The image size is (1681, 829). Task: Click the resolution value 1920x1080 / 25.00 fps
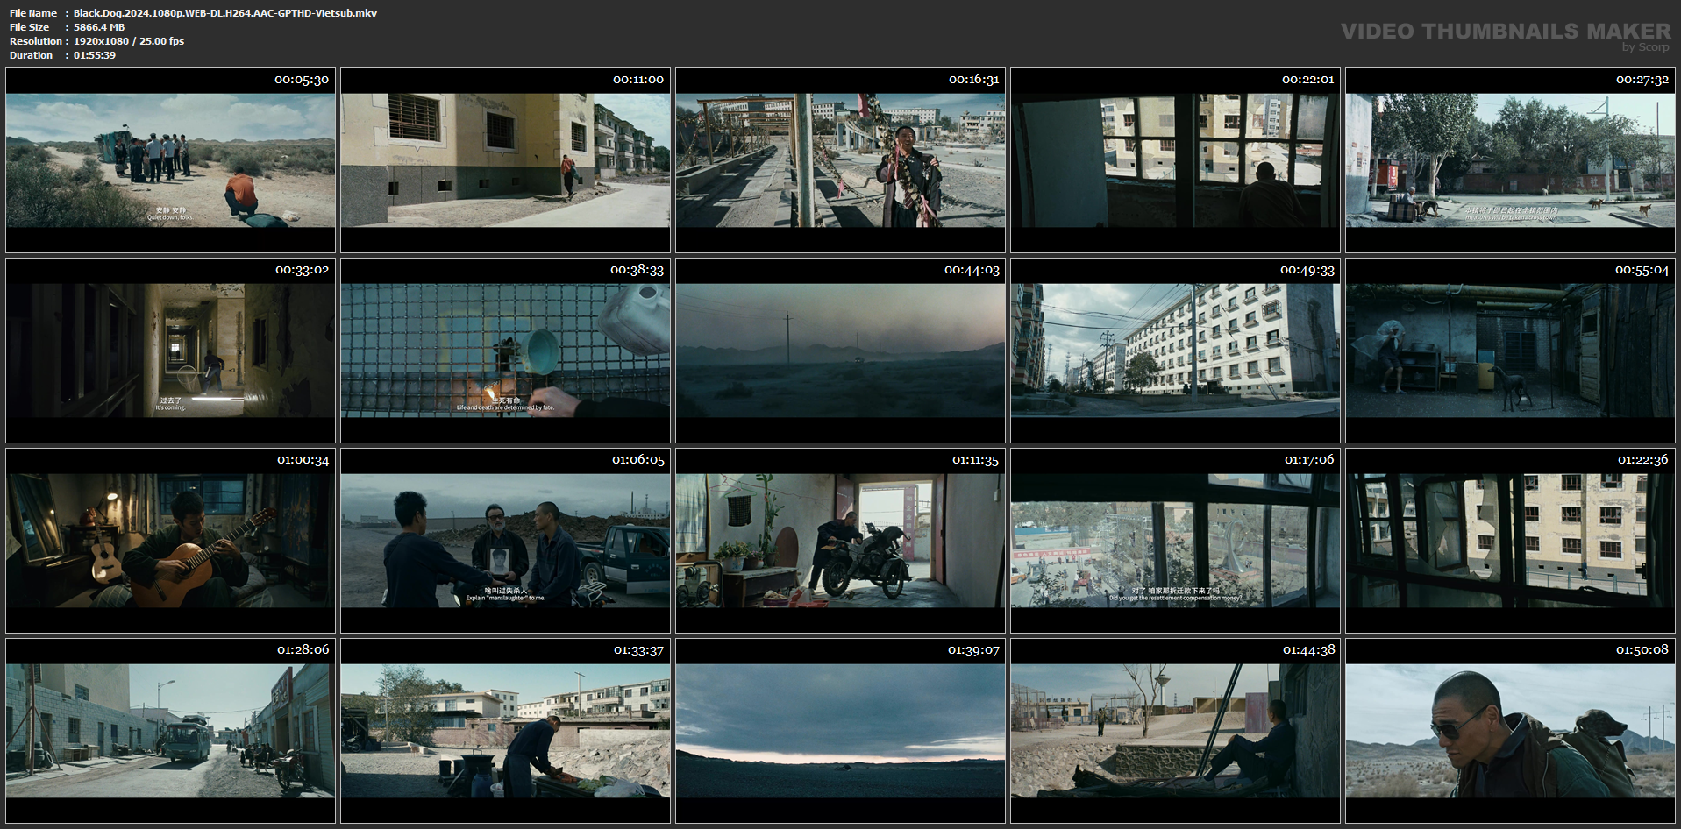(x=129, y=41)
